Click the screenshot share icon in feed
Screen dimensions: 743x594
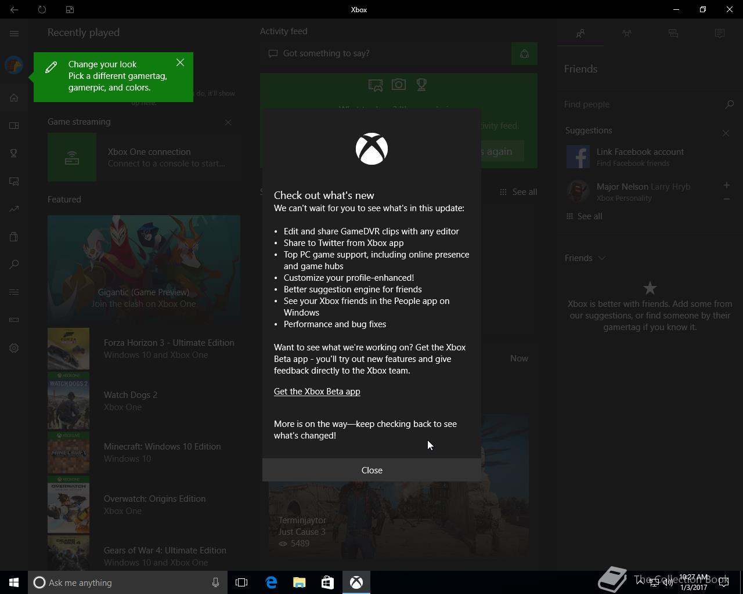pos(376,85)
